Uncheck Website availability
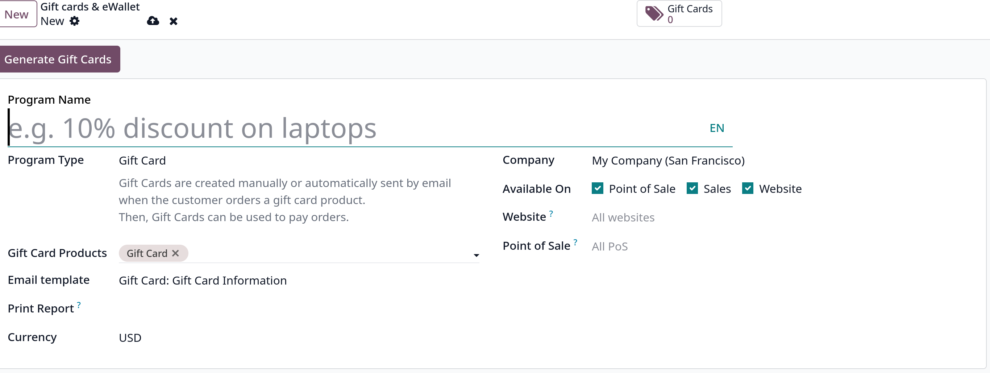 coord(748,188)
